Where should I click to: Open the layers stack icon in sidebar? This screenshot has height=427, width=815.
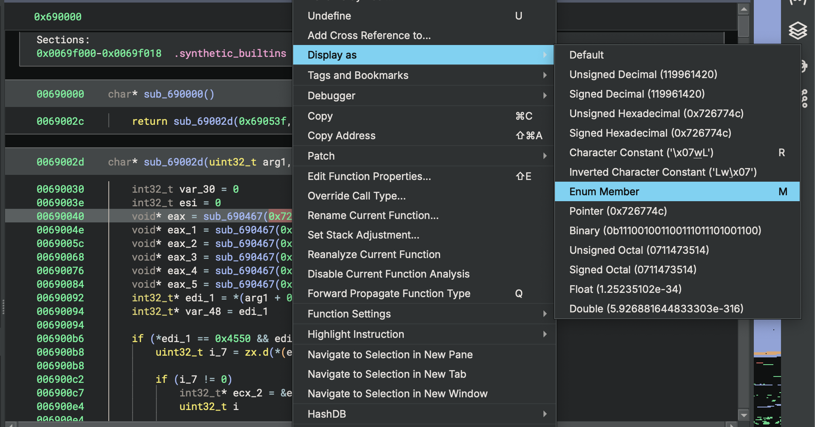798,31
